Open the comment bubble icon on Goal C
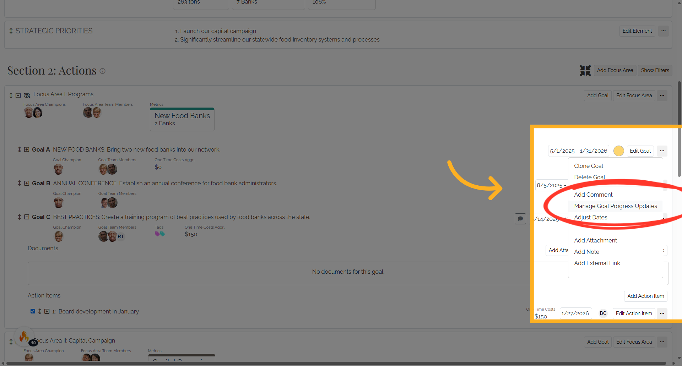 (520, 219)
